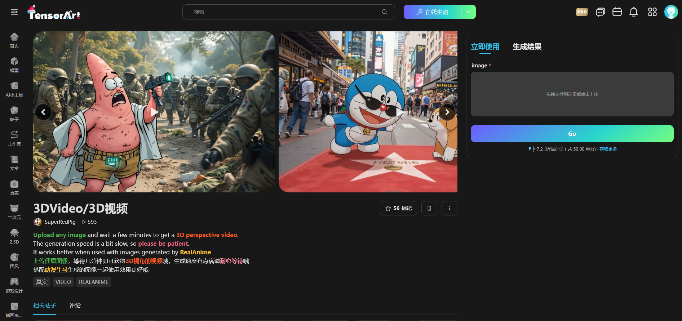Switch to the 生成结果 tab
Image resolution: width=682 pixels, height=321 pixels.
527,47
